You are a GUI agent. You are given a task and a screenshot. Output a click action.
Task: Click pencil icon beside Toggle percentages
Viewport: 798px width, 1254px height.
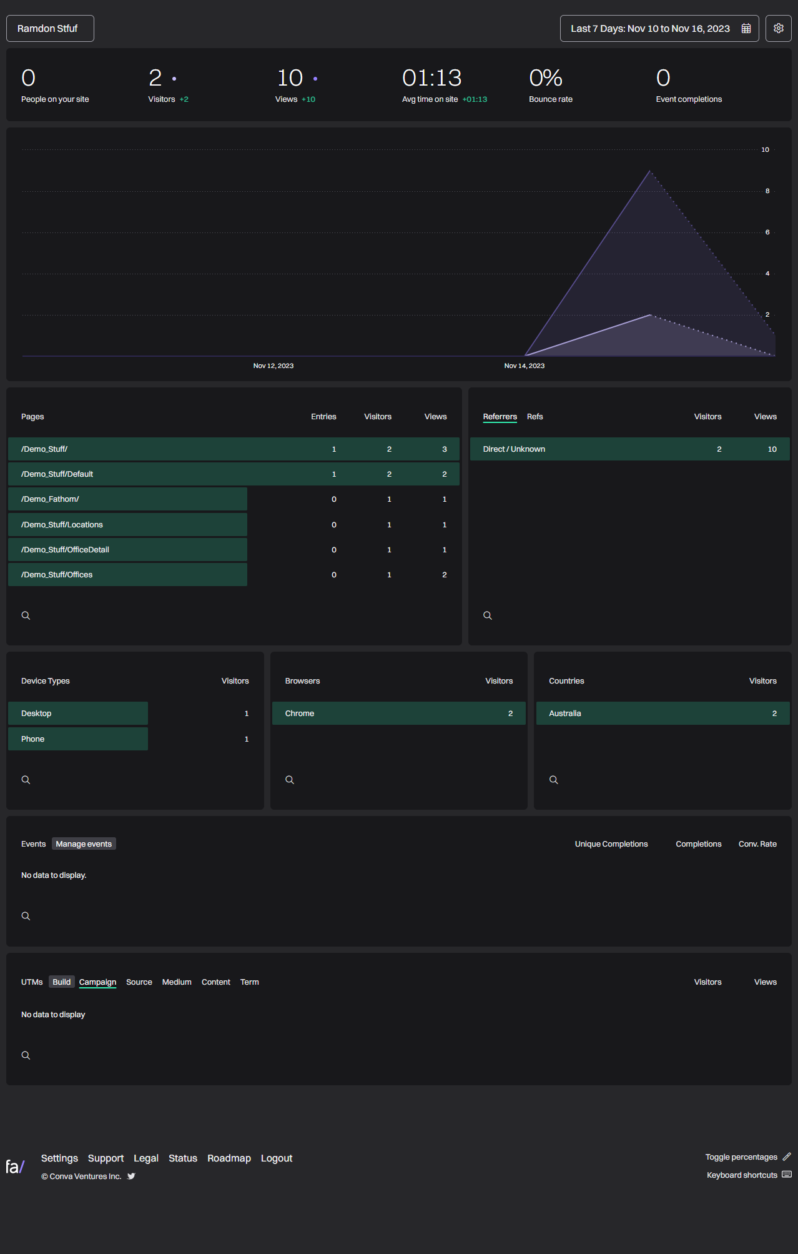(x=787, y=1157)
